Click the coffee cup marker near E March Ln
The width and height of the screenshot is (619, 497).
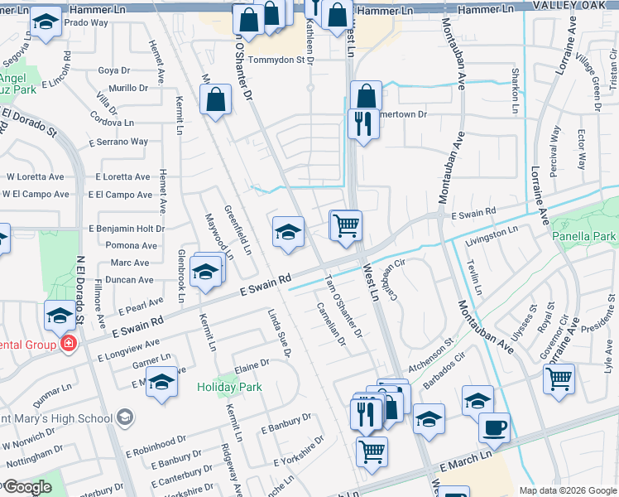pyautogui.click(x=494, y=429)
